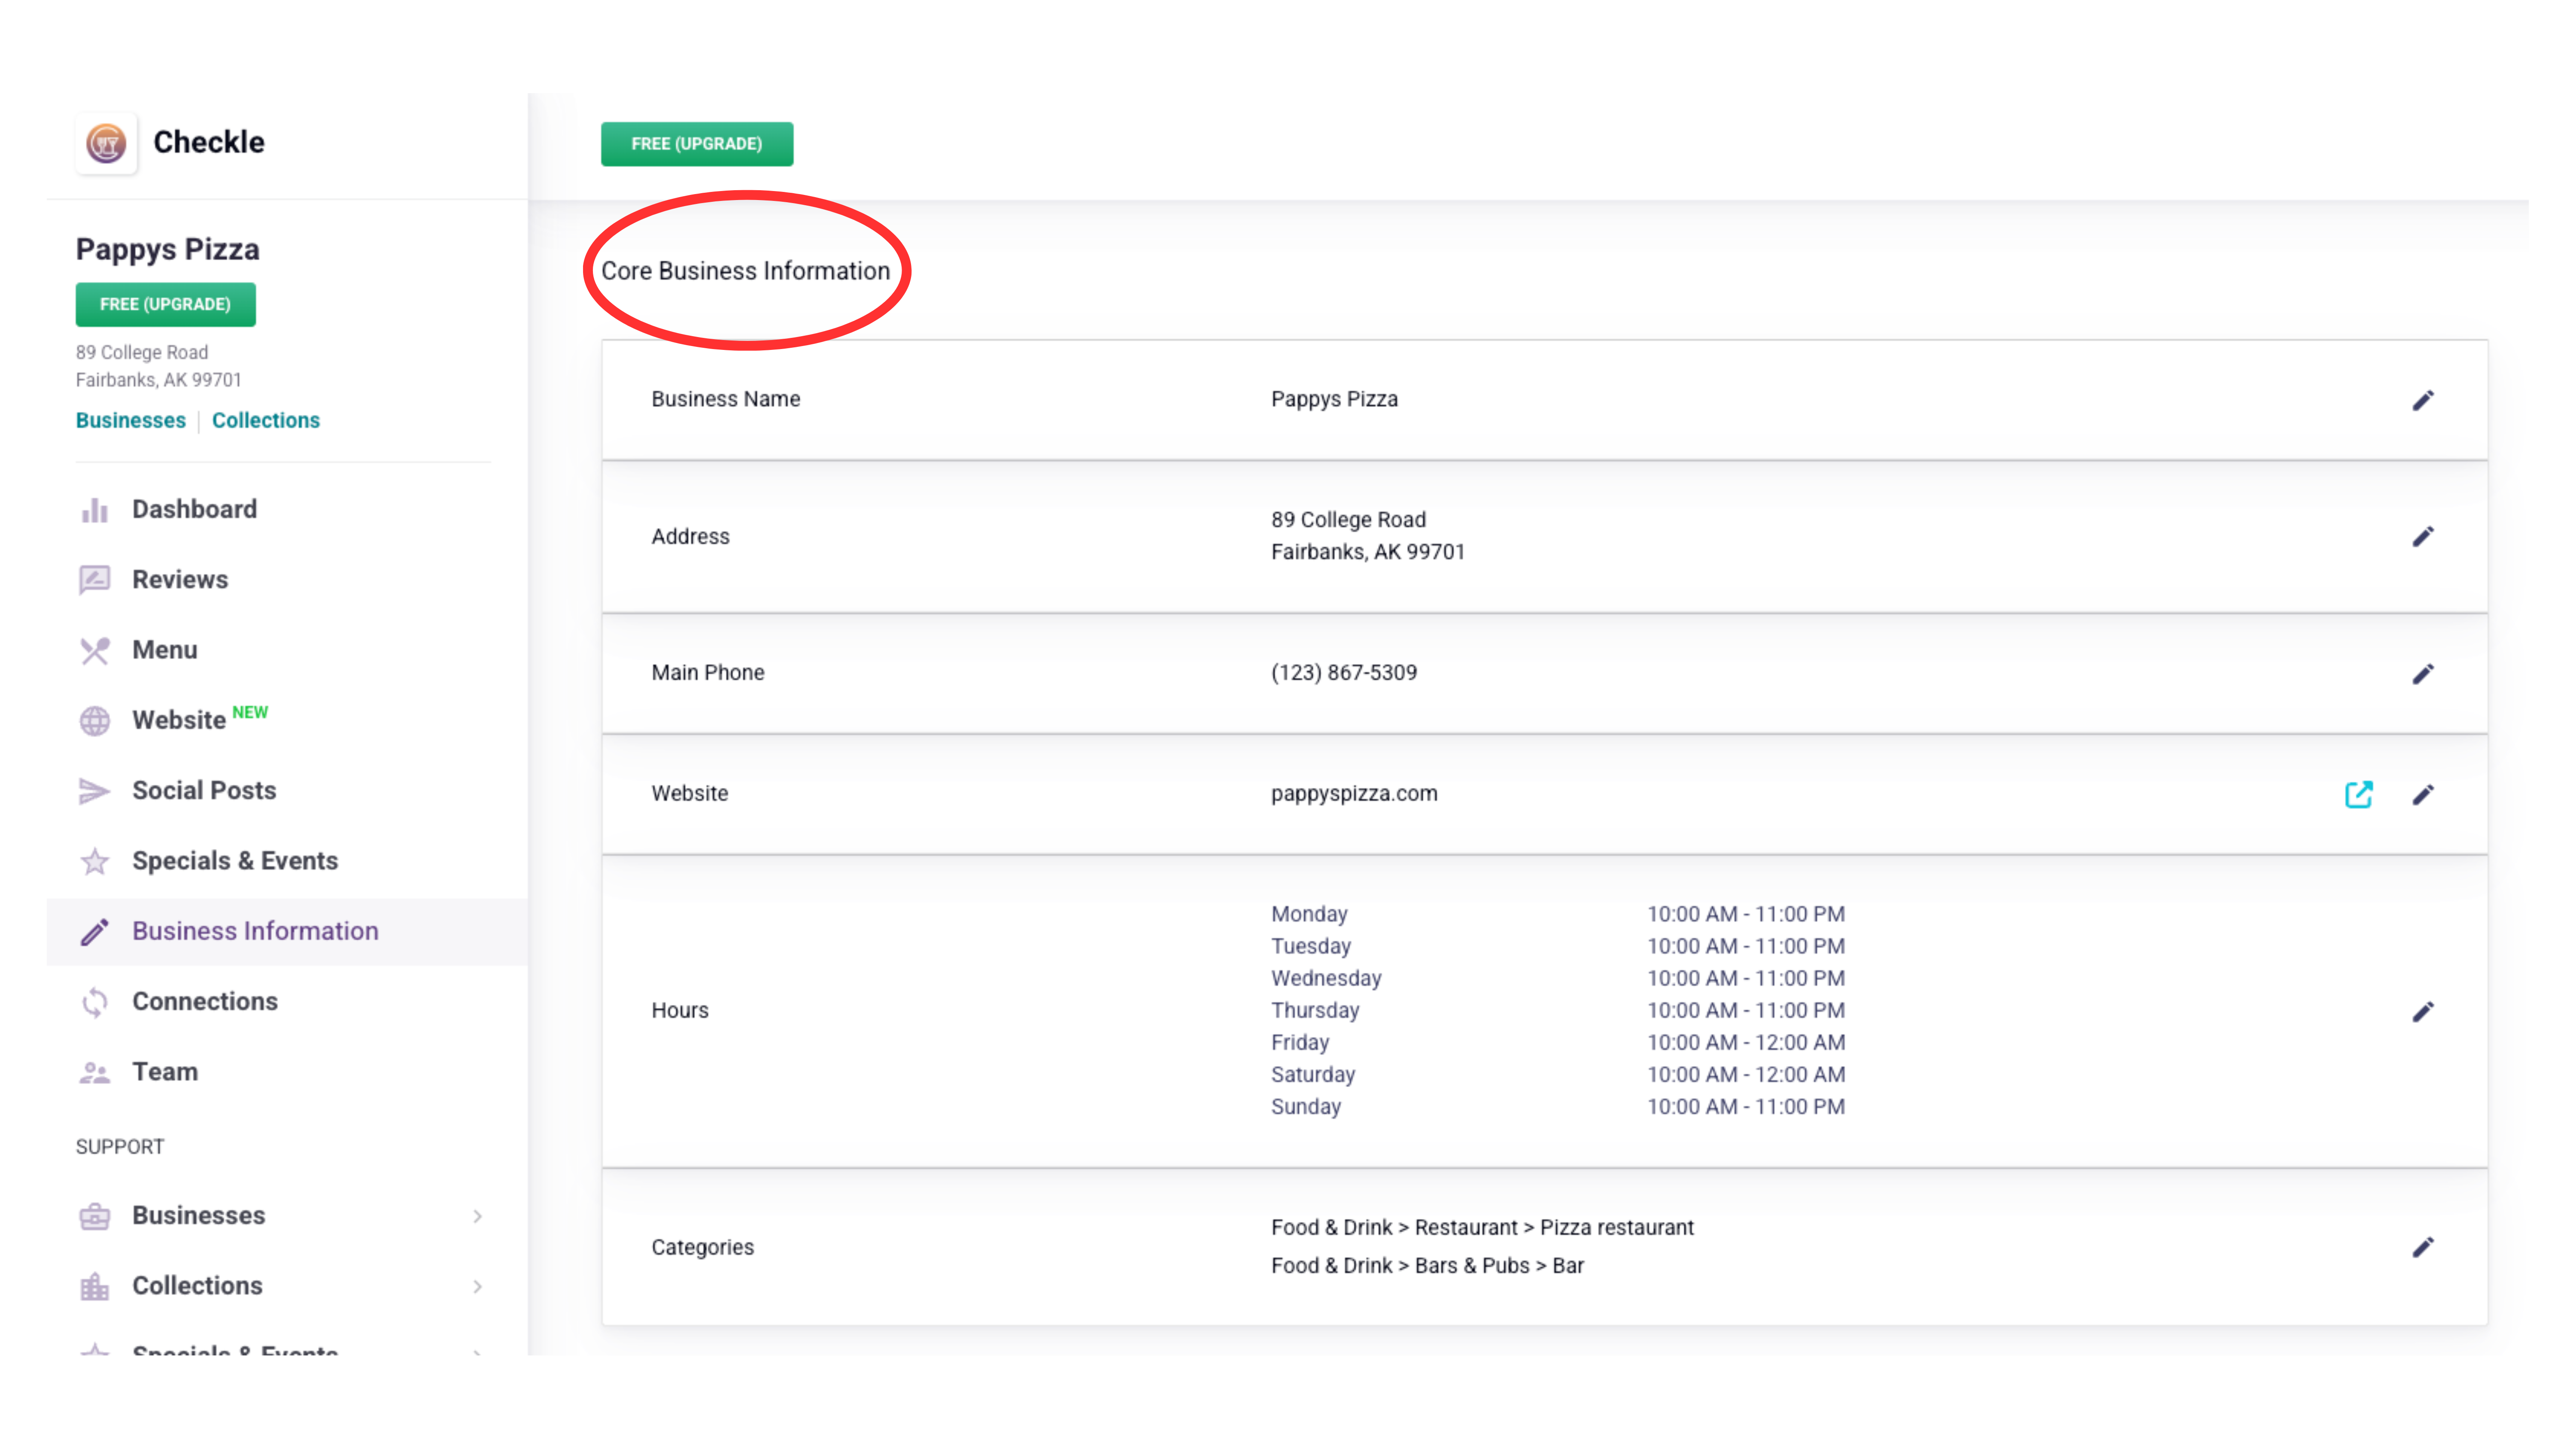Click the Wednesday hours entry
The height and width of the screenshot is (1449, 2576).
(1558, 979)
